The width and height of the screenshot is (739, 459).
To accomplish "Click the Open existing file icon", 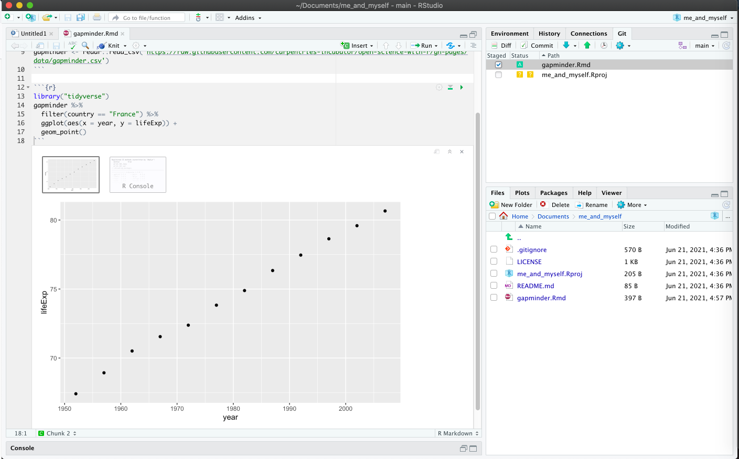I will [x=47, y=17].
